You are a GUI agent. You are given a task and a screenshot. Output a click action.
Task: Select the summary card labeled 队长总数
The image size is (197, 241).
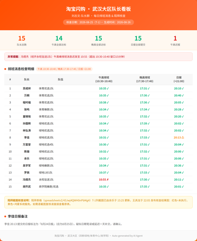point(22,40)
